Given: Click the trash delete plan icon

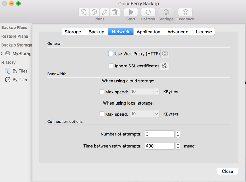Looking at the screenshot, I should [115, 12].
